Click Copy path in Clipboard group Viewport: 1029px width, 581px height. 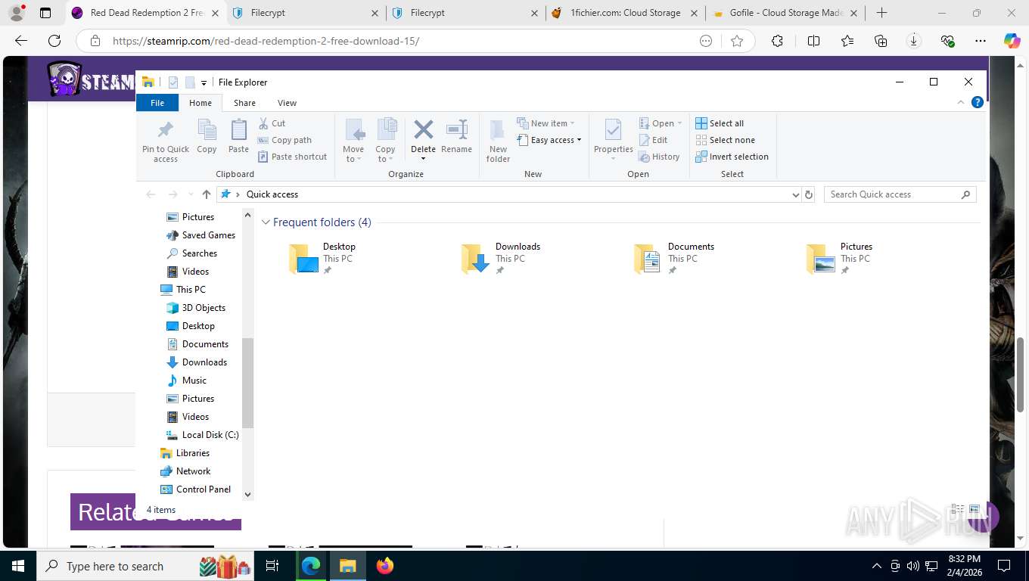click(284, 140)
